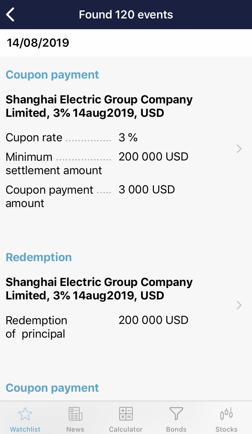The height and width of the screenshot is (434, 252).
Task: Expand the first Coupon payment event chevron
Action: [x=239, y=149]
